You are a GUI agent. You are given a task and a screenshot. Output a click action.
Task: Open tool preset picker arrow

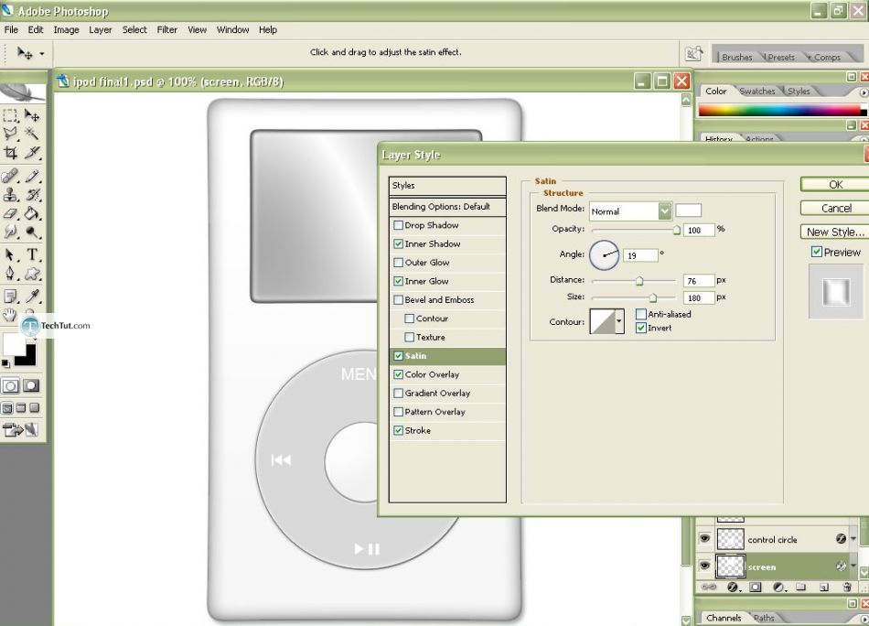(41, 54)
